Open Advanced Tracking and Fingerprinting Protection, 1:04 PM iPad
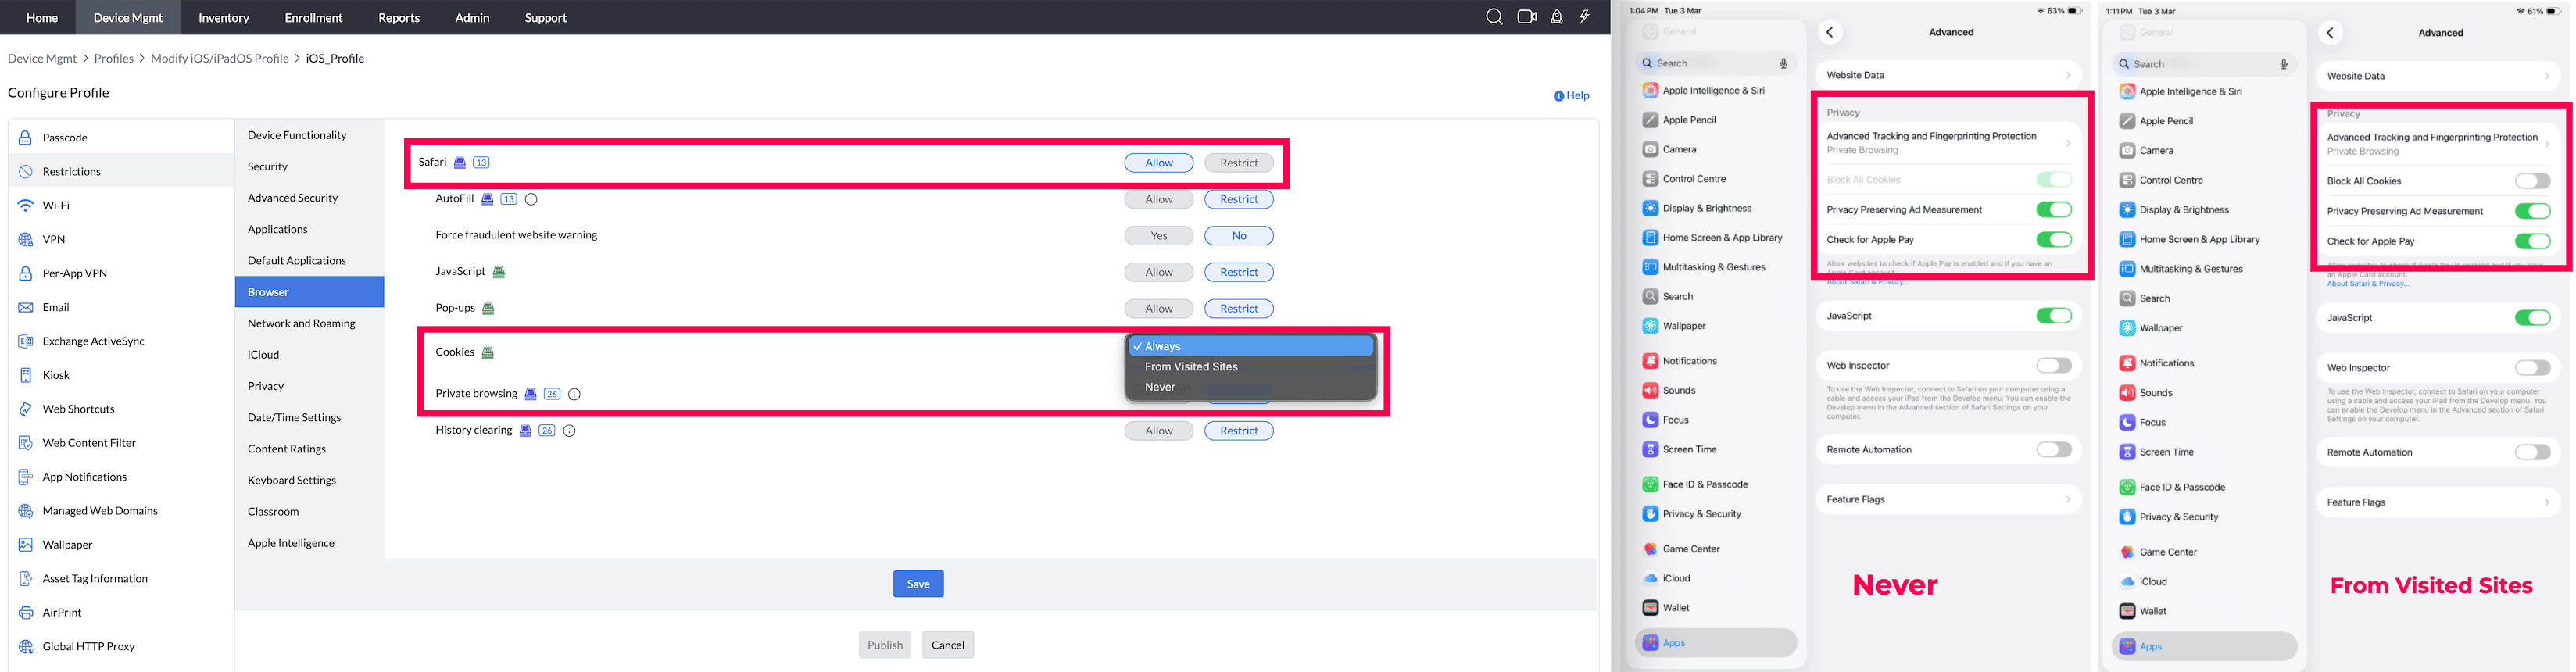 (1948, 143)
